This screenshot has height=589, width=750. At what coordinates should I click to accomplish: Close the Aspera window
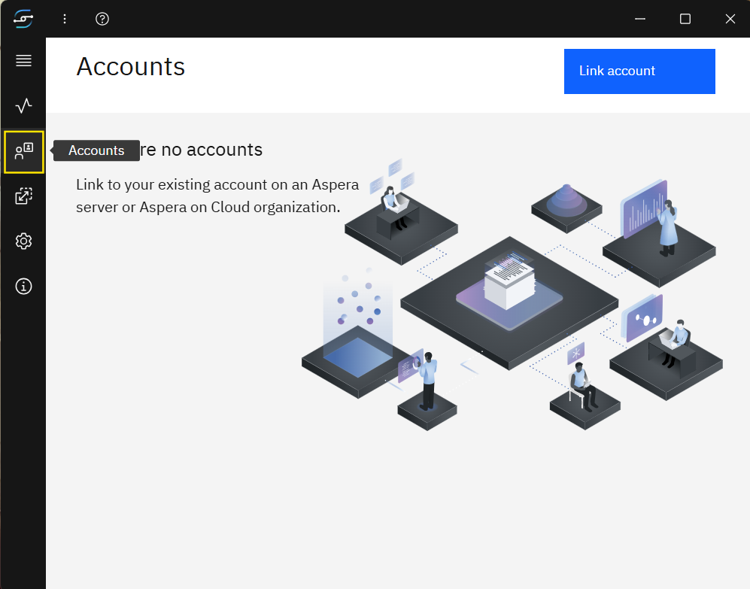pyautogui.click(x=730, y=19)
